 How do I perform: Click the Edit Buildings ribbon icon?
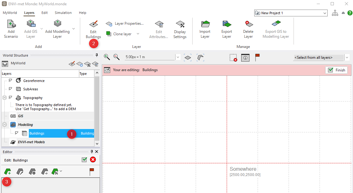[93, 24]
